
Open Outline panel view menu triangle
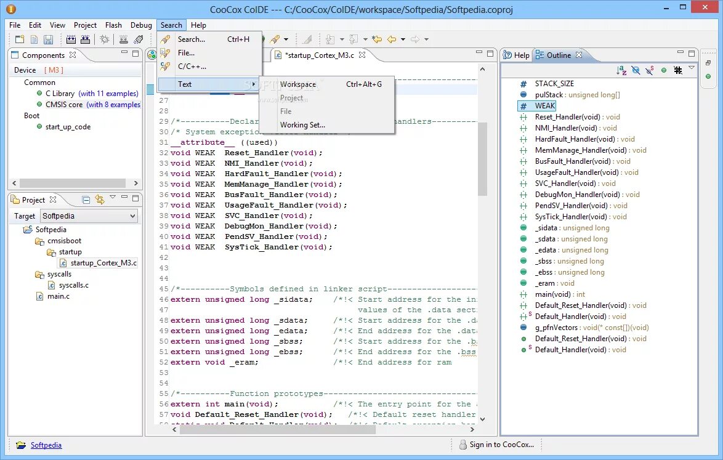(692, 68)
